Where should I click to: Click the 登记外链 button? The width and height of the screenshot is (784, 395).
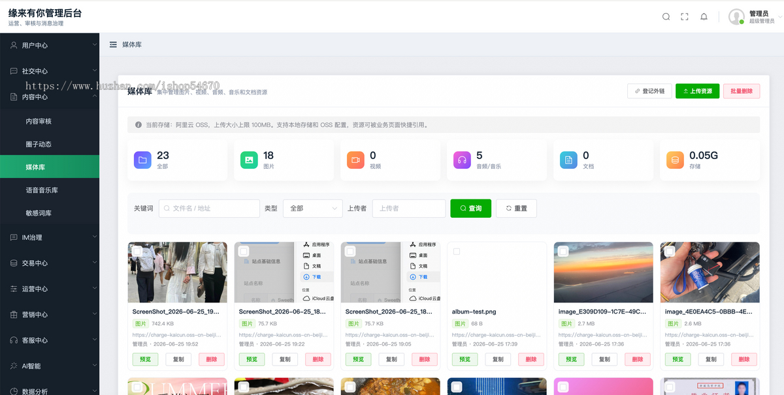[649, 91]
